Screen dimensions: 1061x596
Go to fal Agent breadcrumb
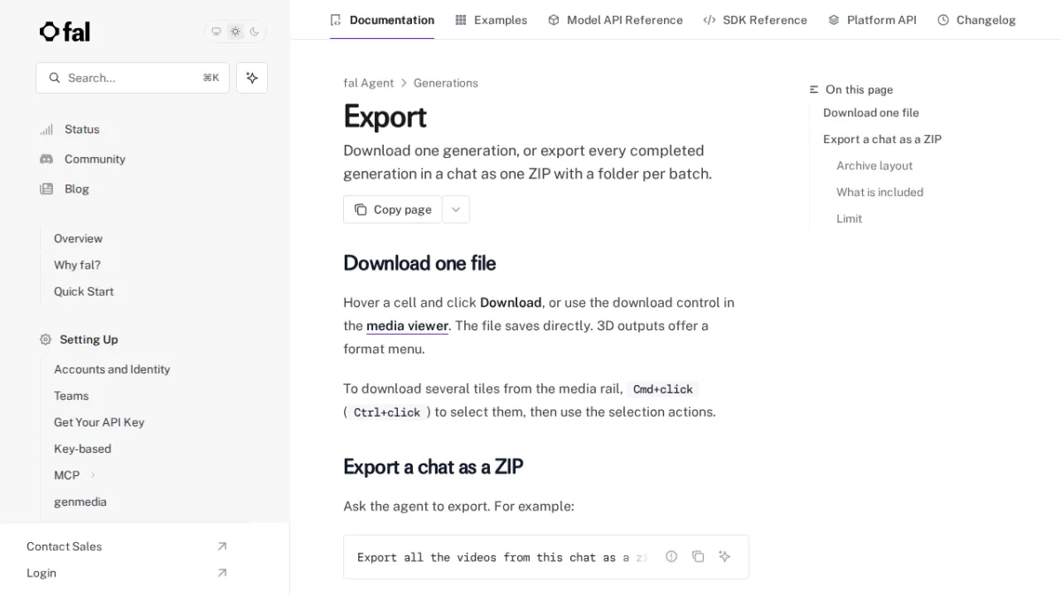pos(369,83)
